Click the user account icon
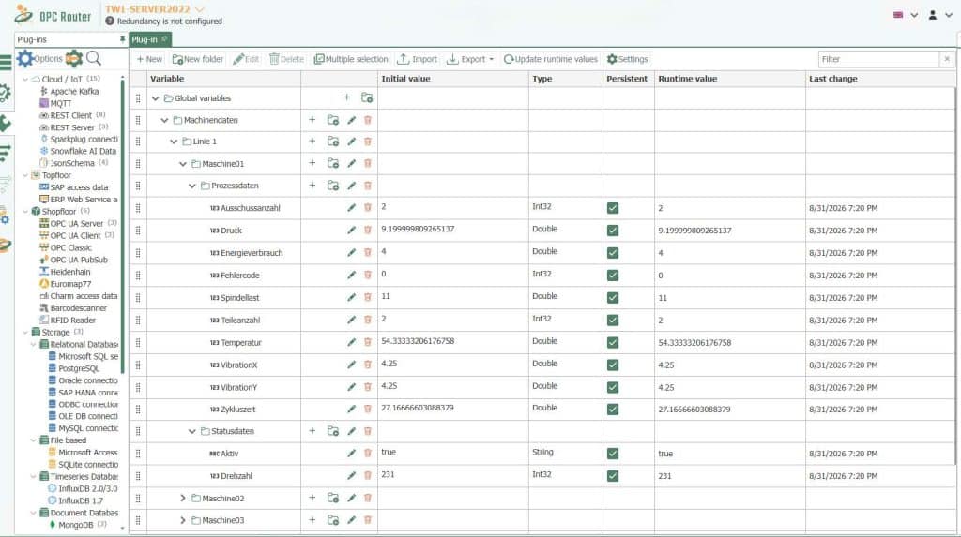Image resolution: width=961 pixels, height=537 pixels. pos(932,15)
